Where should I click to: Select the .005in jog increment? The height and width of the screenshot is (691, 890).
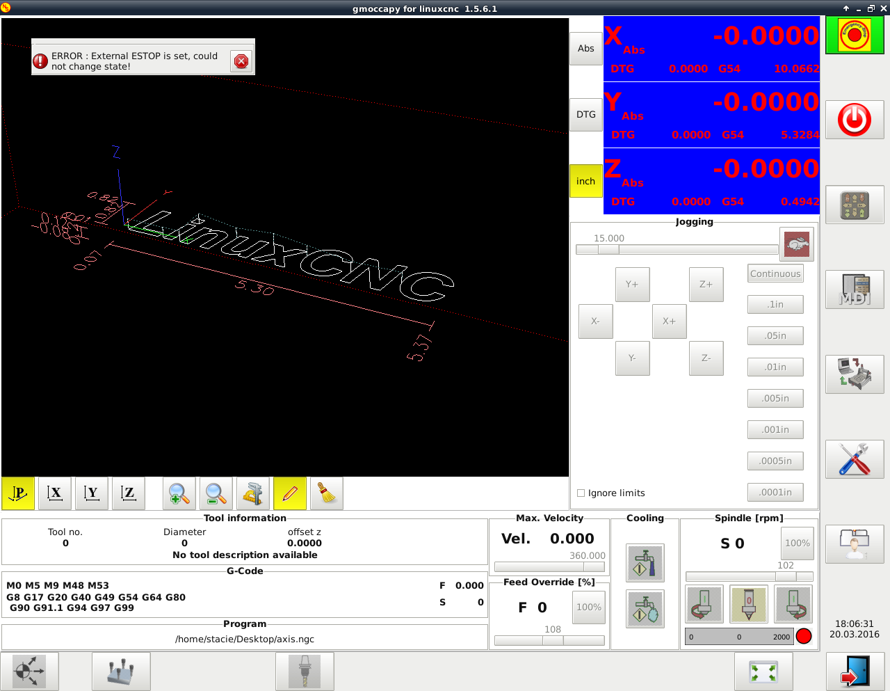(x=776, y=399)
